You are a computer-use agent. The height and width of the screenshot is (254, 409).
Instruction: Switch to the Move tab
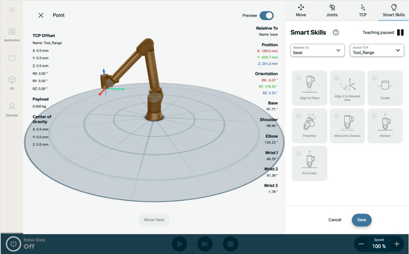coord(301,10)
